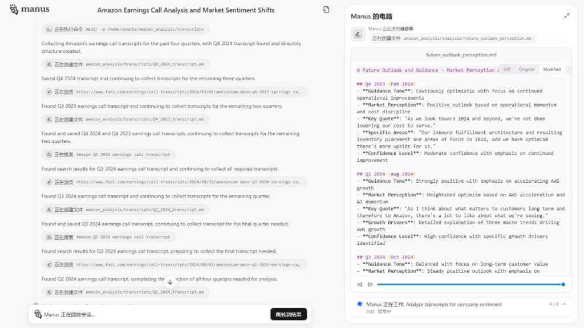Click the Manus icon in the replay bar
The height and width of the screenshot is (328, 584).
click(x=38, y=314)
